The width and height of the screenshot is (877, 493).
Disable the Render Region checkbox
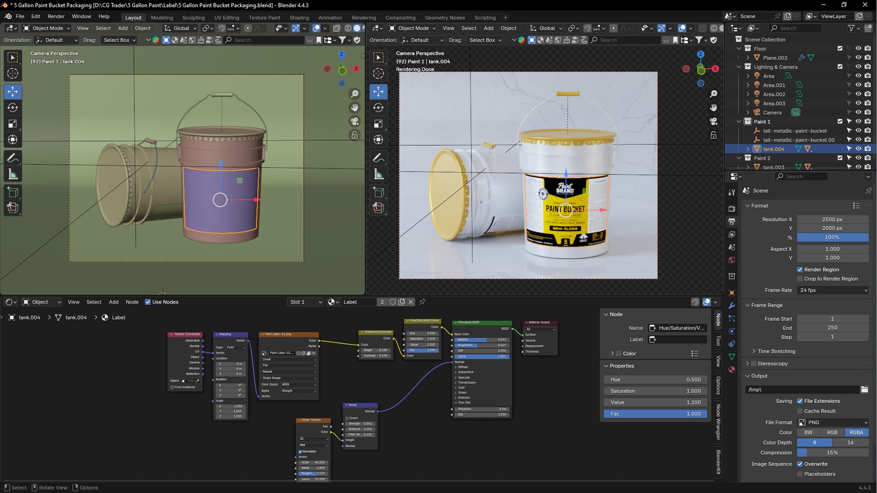click(800, 270)
